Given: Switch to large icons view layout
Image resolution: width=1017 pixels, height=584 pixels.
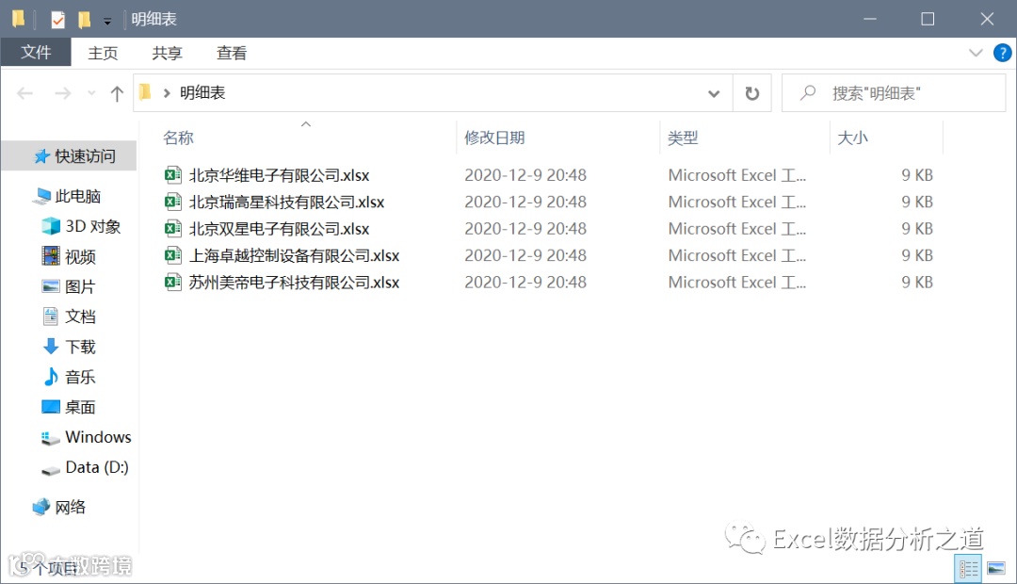Looking at the screenshot, I should point(996,569).
